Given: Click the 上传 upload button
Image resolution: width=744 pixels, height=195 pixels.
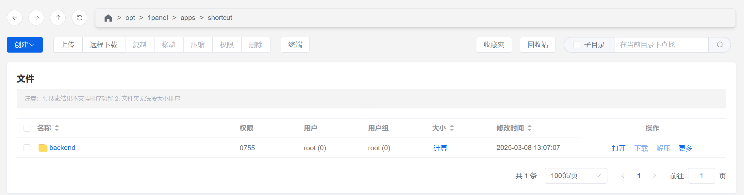Looking at the screenshot, I should click(x=68, y=45).
